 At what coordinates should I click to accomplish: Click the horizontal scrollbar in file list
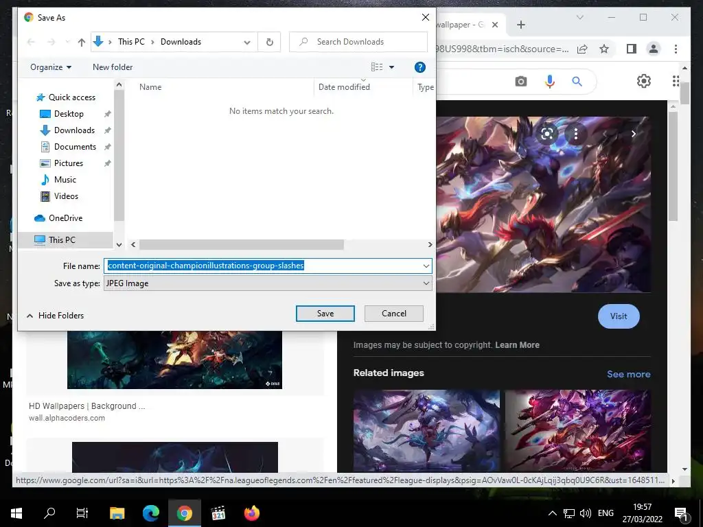coord(241,245)
